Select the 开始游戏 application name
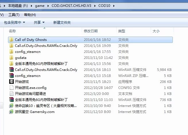Viewport: 188px width, 135px height. (x=22, y=82)
